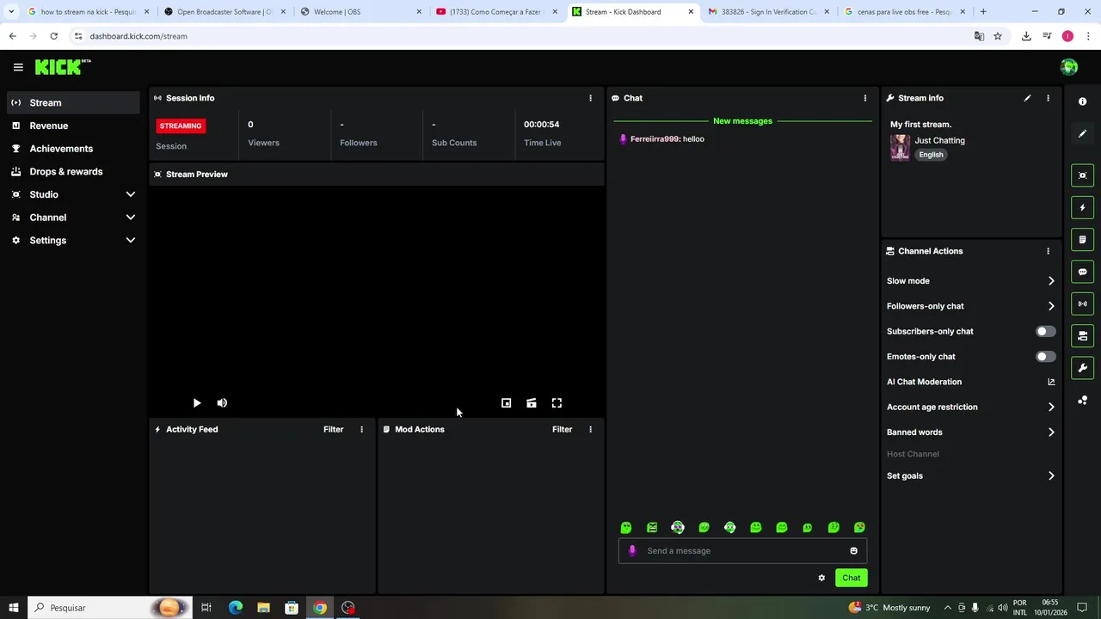Image resolution: width=1101 pixels, height=619 pixels.
Task: Open Mod Actions options menu
Action: pyautogui.click(x=590, y=429)
